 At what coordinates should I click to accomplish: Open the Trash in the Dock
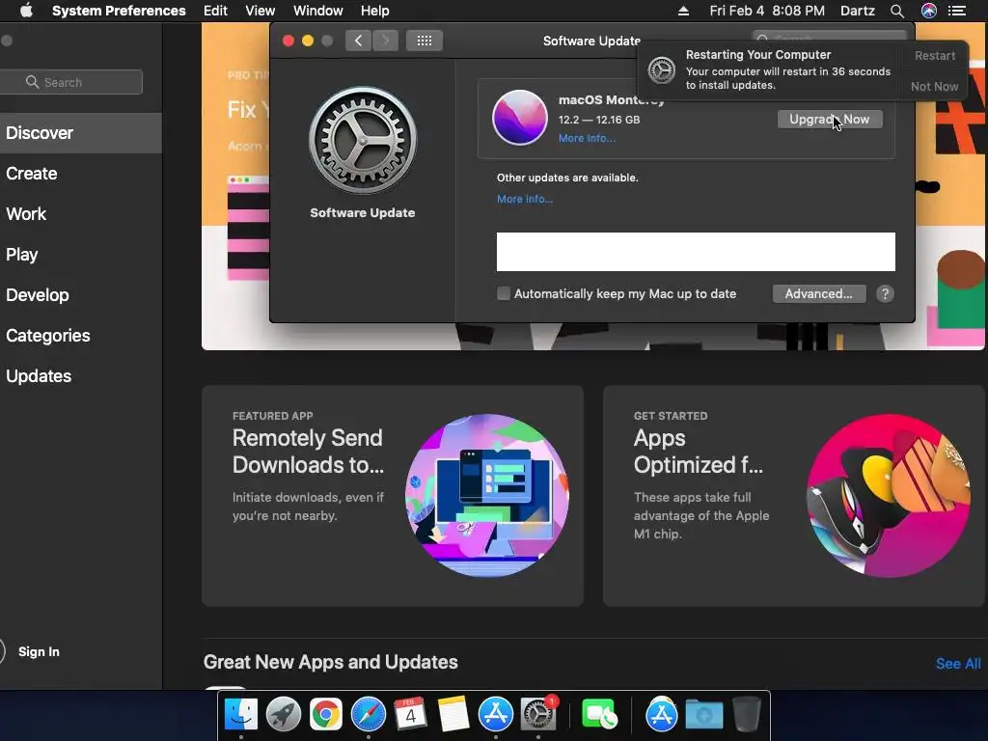click(747, 715)
